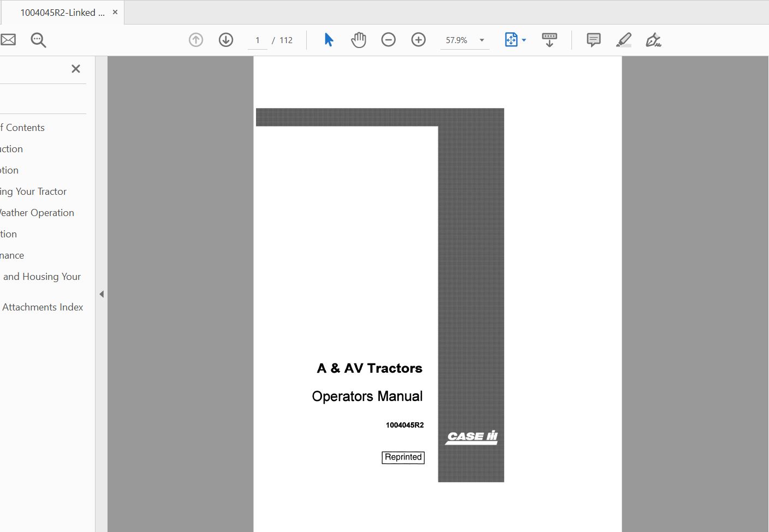The width and height of the screenshot is (769, 532).
Task: Switch to the 1004045R2-Linked document tab
Action: [60, 11]
